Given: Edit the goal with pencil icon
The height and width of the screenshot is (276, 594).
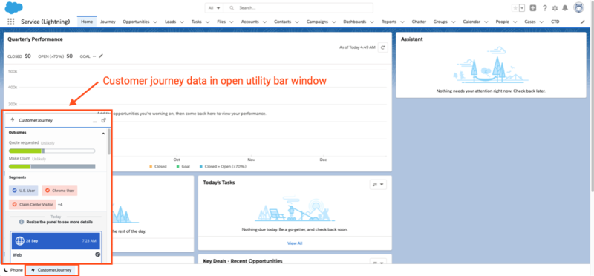Looking at the screenshot, I should tap(101, 56).
